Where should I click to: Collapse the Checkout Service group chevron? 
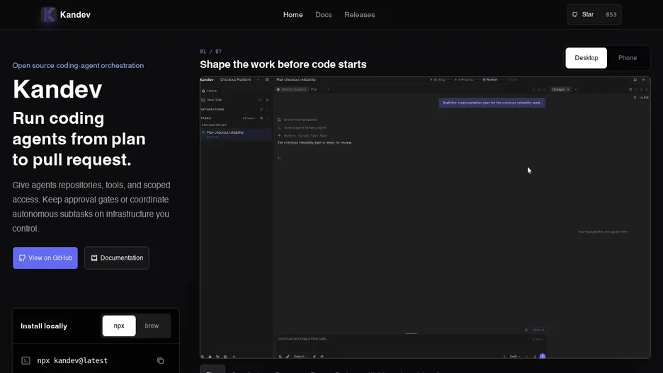click(x=267, y=125)
